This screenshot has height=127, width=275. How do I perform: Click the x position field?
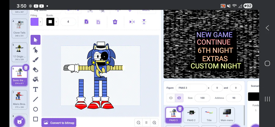point(217,88)
